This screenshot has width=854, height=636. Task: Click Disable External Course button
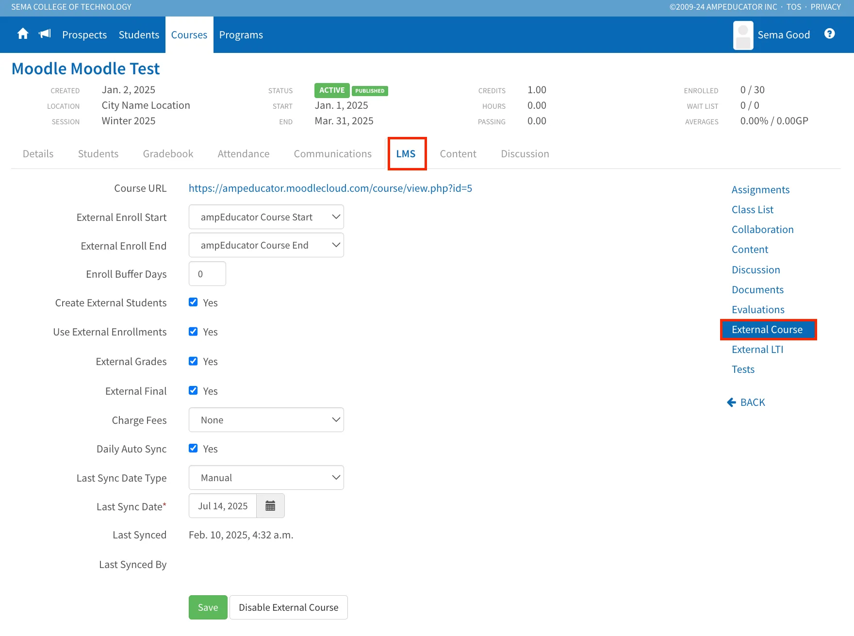[x=289, y=607]
